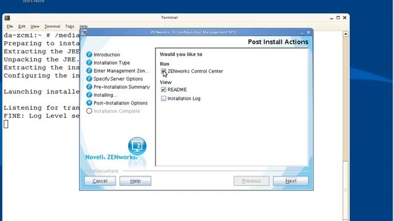Minimize the ZENworks installer window
The height and width of the screenshot is (221, 394).
coord(302,33)
